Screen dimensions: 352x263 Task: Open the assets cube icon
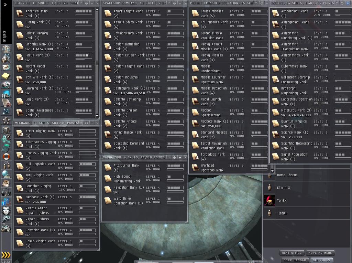coord(6,129)
